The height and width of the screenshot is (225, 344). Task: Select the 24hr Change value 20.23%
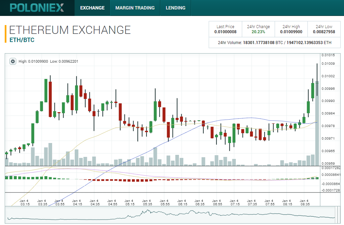tap(258, 32)
